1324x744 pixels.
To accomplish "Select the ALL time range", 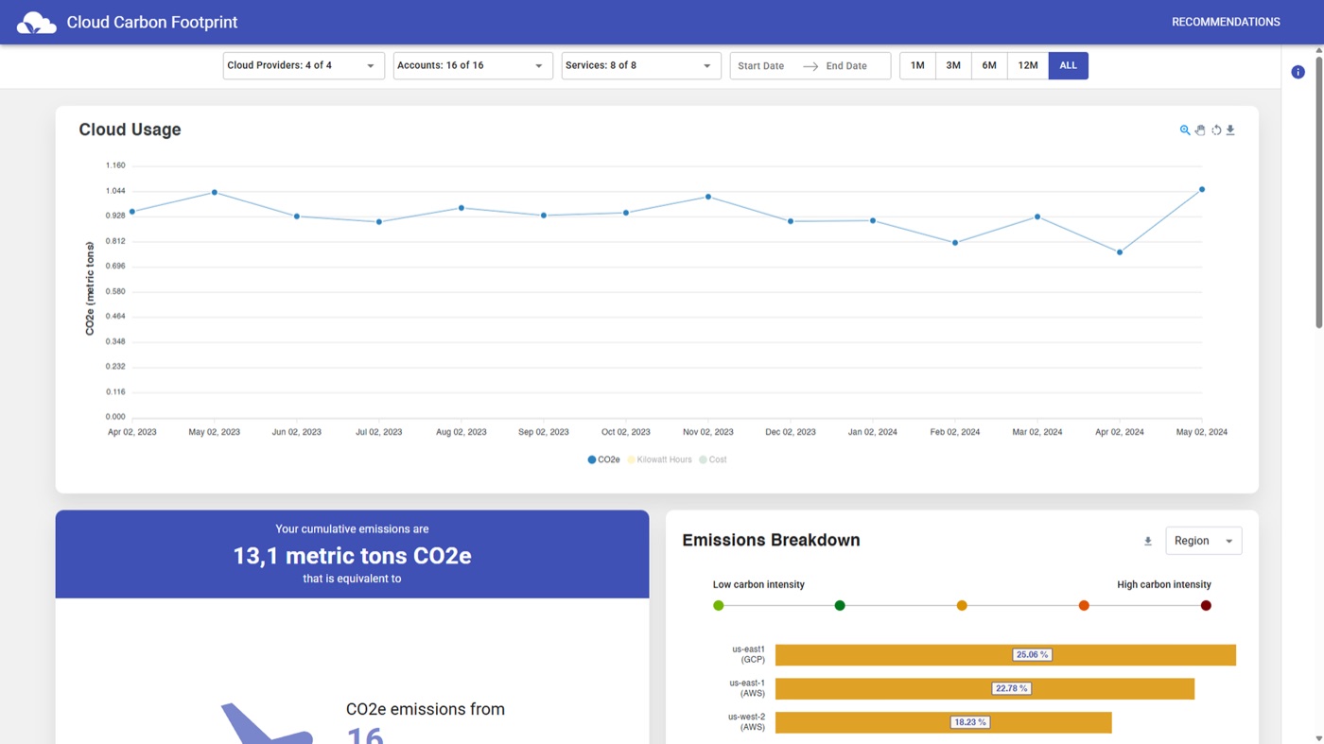I will 1069,65.
